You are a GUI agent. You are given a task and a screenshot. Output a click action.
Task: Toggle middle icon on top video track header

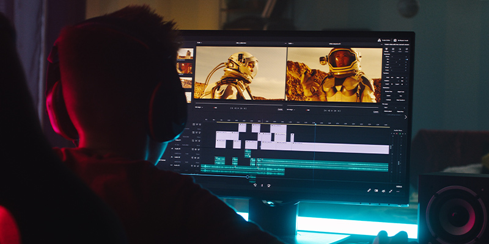pos(197,124)
